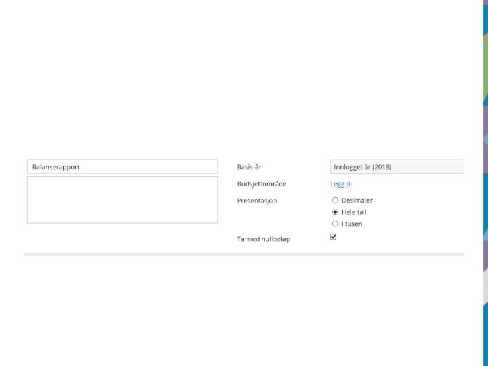Click the Presentasjon label
The width and height of the screenshot is (488, 366).
click(x=257, y=201)
